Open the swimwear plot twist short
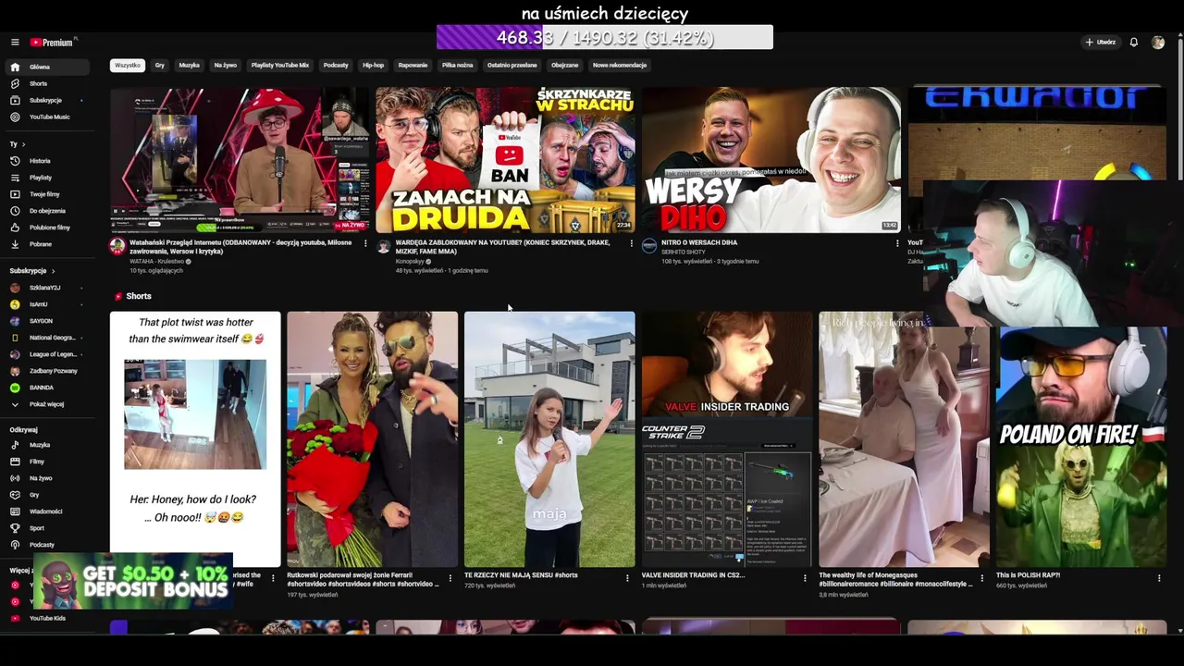The width and height of the screenshot is (1184, 666). tap(195, 439)
